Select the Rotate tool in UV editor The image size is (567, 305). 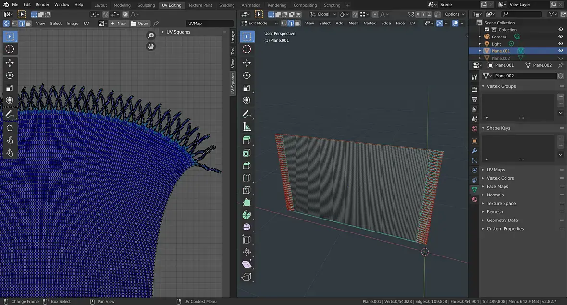10,75
